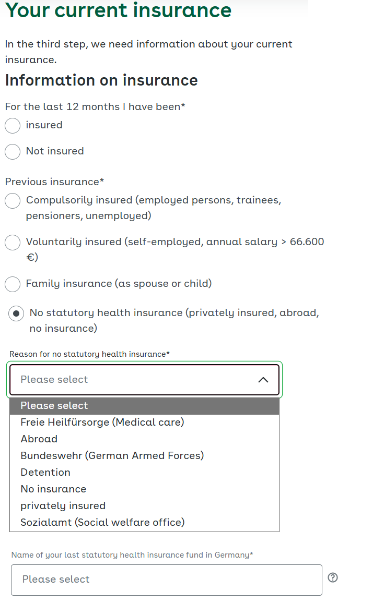This screenshot has height=603, width=373.
Task: Select 'Bundeswehr (German Armed Forces)' option
Action: pyautogui.click(x=145, y=456)
